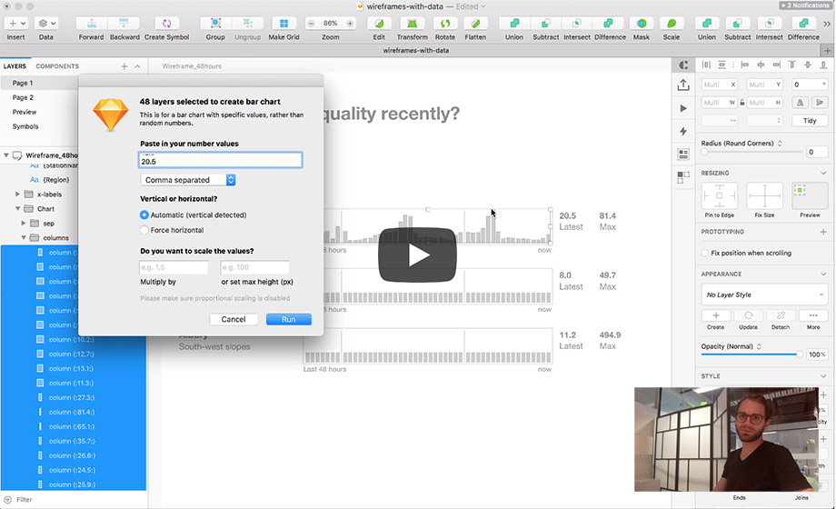Select Automatic (vertical detected) radio option
Screen dimensions: 836x509
(x=144, y=215)
